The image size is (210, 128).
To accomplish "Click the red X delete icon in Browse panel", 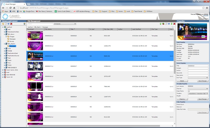I will pos(11,24).
